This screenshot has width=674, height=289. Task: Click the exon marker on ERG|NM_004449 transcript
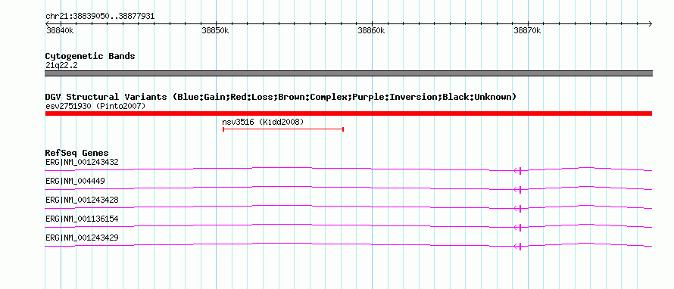pos(520,189)
